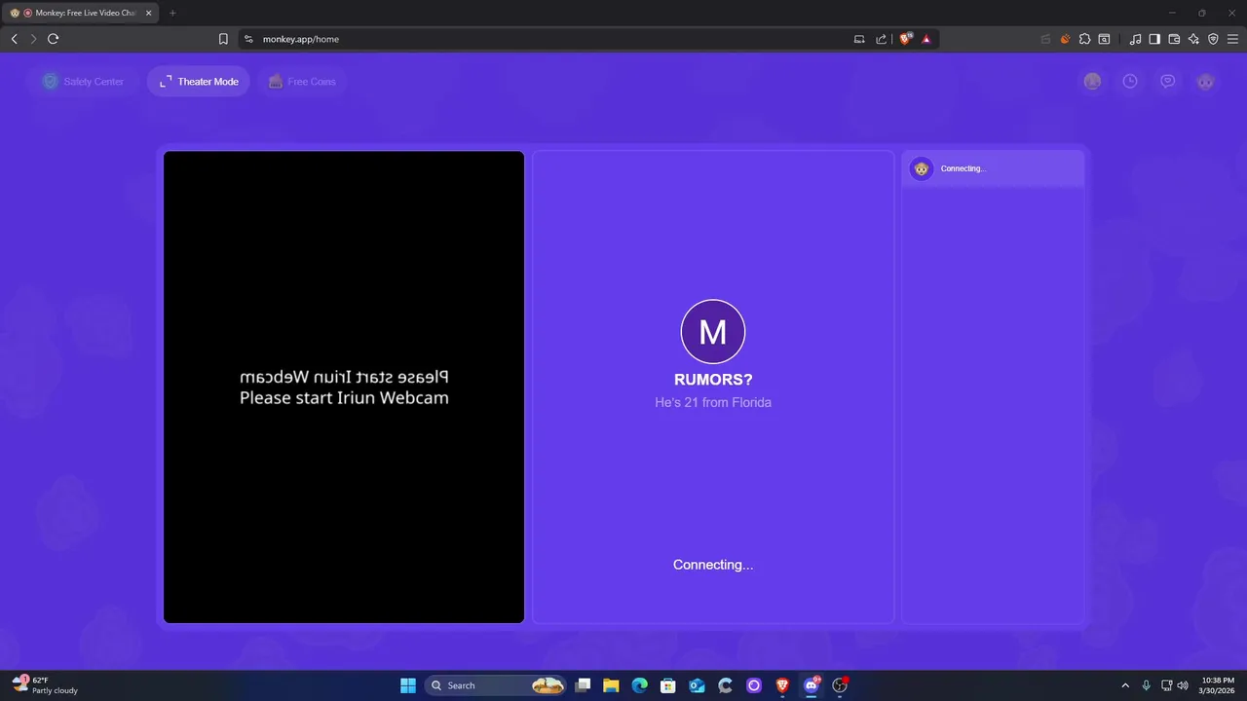Click the tab search icon in toolbar
Viewport: 1247px width, 701px height.
[x=1104, y=39]
